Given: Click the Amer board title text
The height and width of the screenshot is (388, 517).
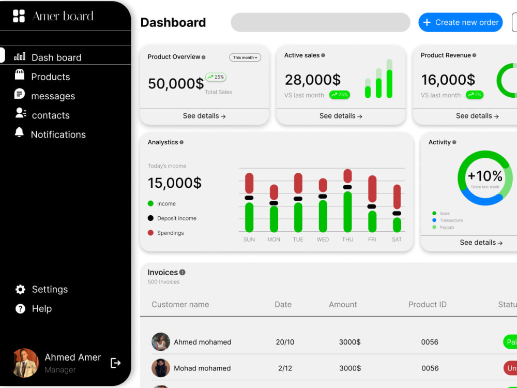Looking at the screenshot, I should (63, 16).
